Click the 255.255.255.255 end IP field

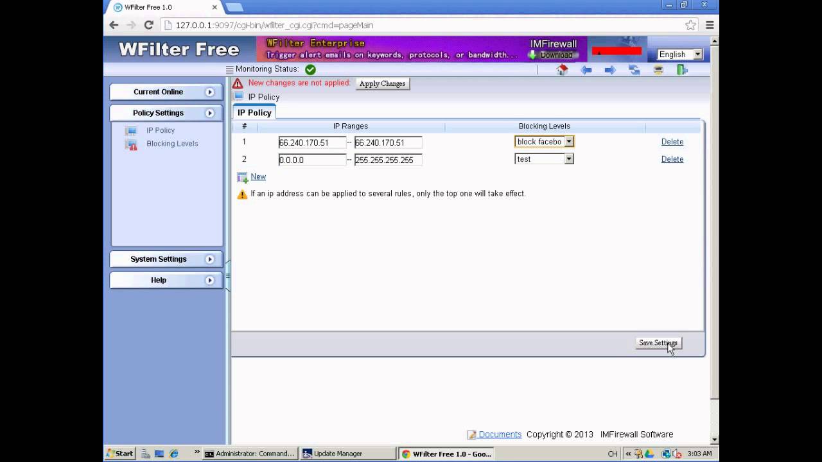tap(388, 160)
